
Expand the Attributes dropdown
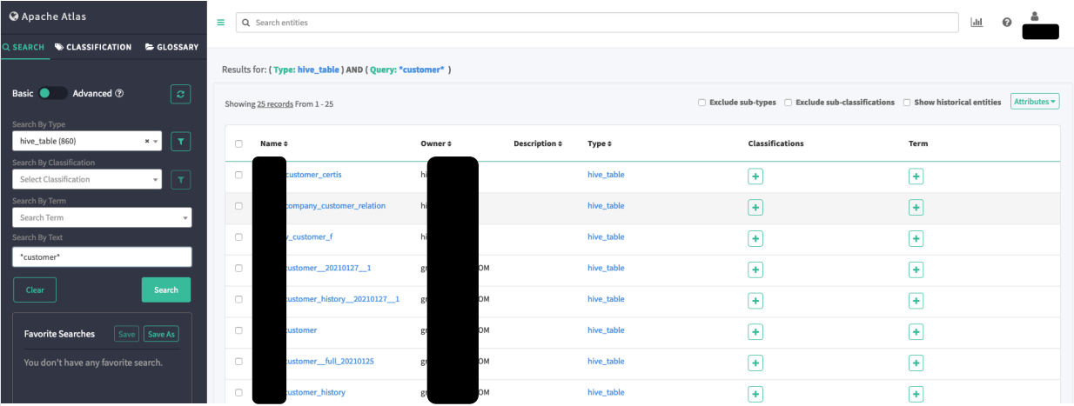[x=1034, y=102]
